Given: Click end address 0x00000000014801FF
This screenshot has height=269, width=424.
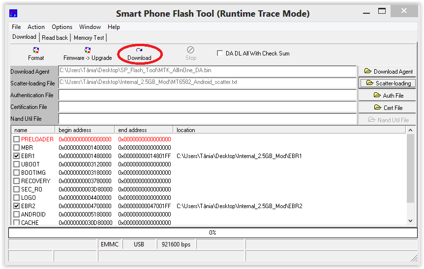Looking at the screenshot, I should click(145, 156).
